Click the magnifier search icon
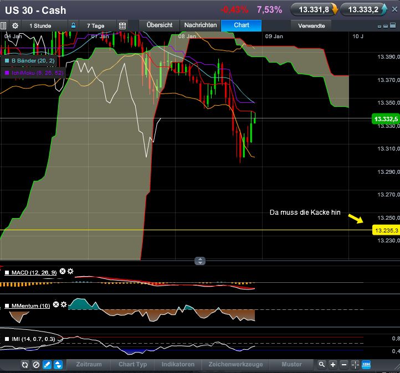Screen dimensions: 400x373 (x=322, y=365)
